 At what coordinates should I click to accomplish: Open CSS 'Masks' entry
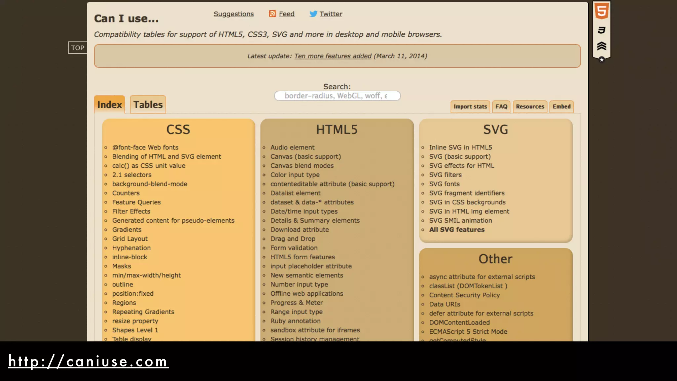click(122, 266)
